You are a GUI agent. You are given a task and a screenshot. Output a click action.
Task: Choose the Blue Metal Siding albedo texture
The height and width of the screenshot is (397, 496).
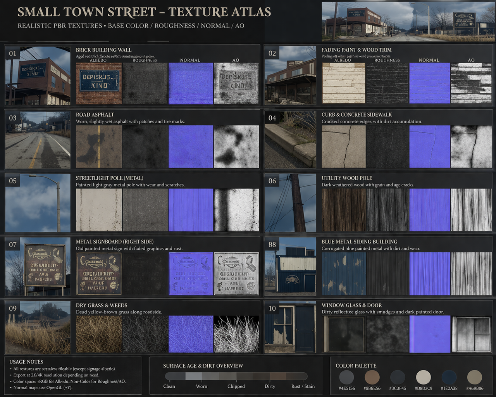(x=343, y=274)
